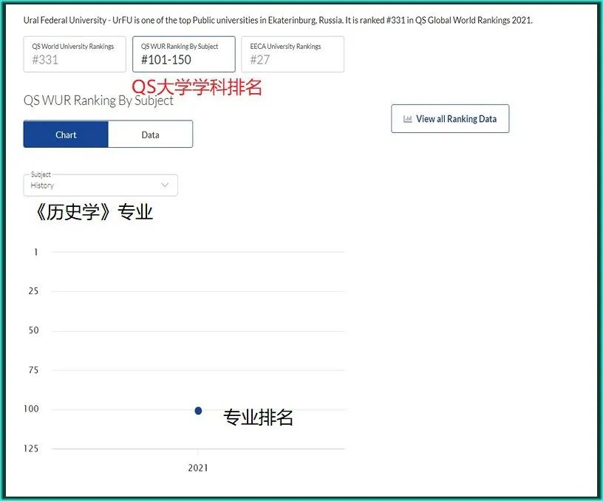Click the rank axis label 25
The width and height of the screenshot is (603, 501).
33,291
